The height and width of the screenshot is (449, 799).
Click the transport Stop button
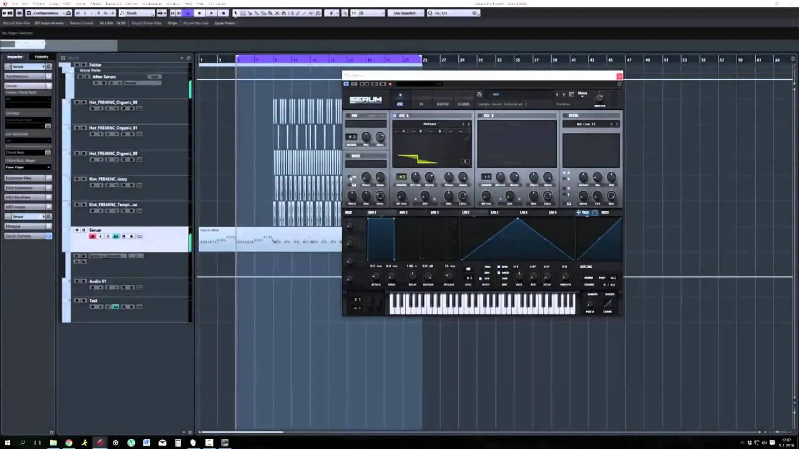(199, 13)
